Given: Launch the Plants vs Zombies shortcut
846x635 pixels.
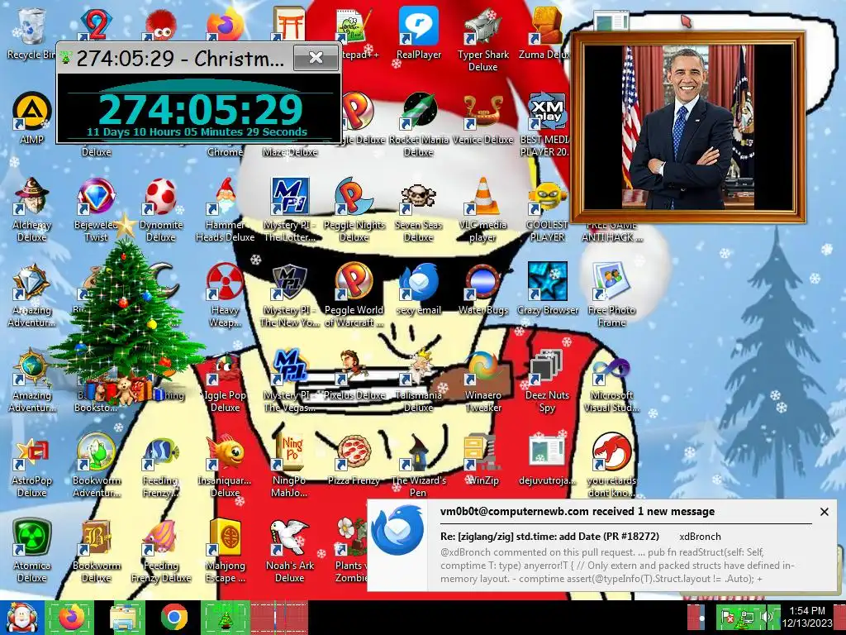Looking at the screenshot, I should [x=350, y=551].
